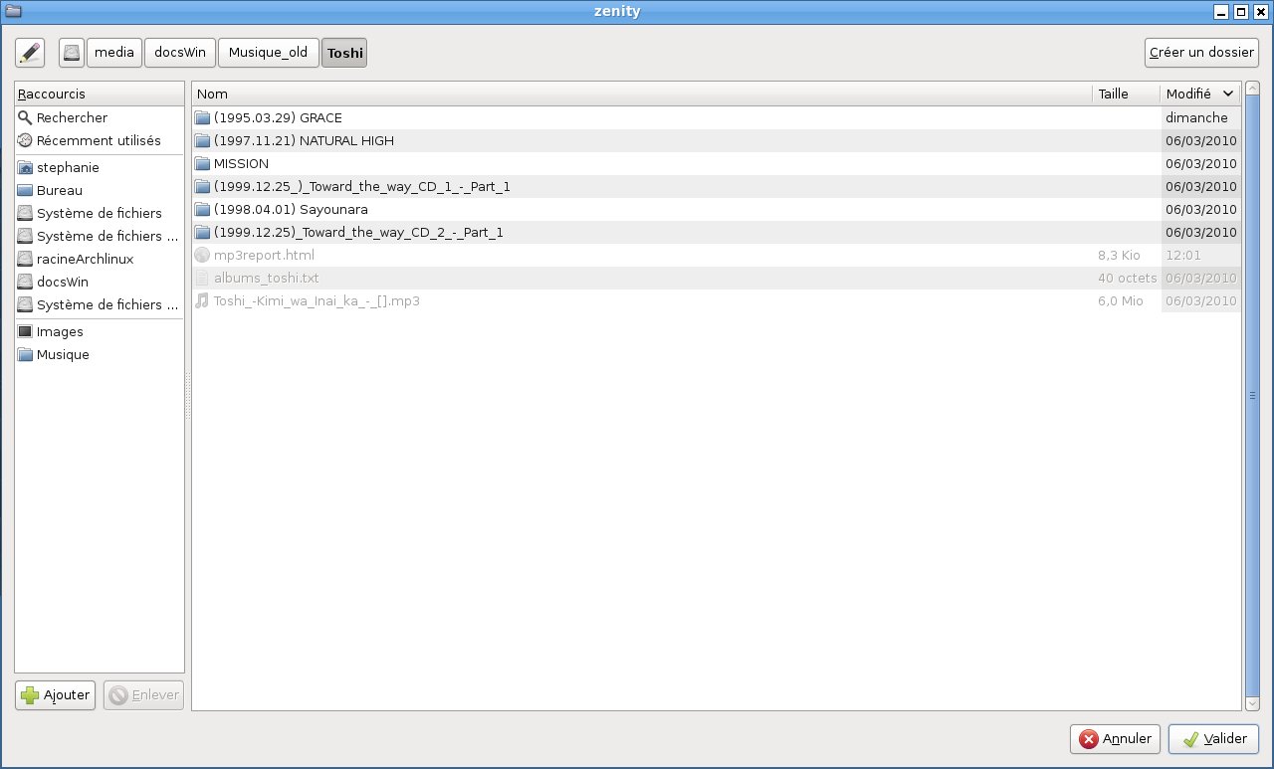
Task: Go to Bureau in the shortcuts list
Action: (x=60, y=190)
